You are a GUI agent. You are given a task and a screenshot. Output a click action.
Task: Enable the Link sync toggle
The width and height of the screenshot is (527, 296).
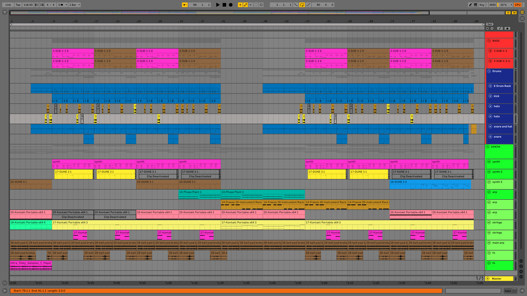8,5
